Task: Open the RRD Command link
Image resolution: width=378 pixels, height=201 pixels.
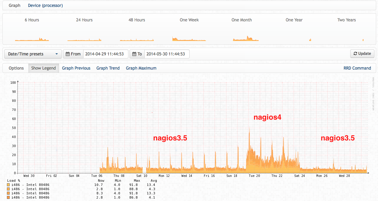Action: point(357,68)
